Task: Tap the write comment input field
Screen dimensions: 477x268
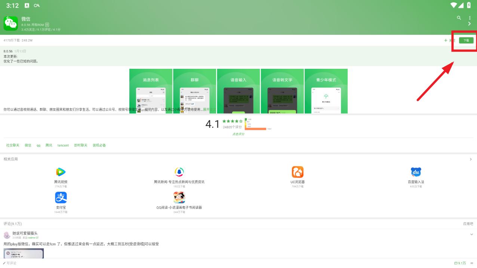Action: [10, 263]
